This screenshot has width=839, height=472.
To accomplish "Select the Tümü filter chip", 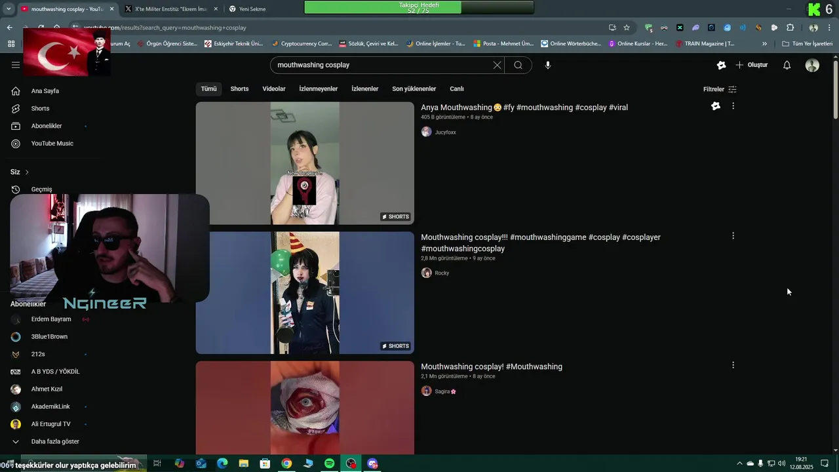I will click(x=208, y=88).
